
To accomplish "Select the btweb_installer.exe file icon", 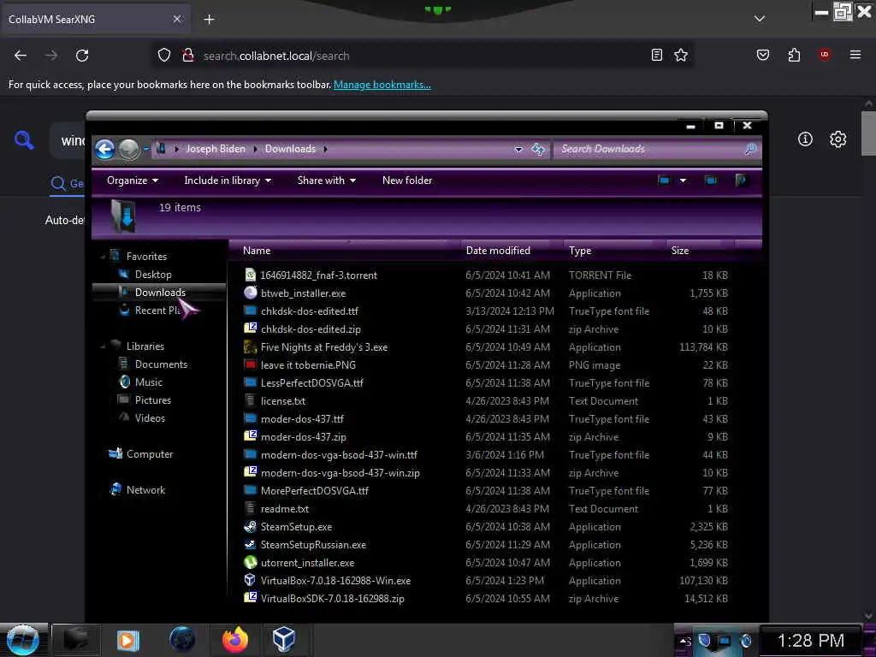I will [x=251, y=293].
